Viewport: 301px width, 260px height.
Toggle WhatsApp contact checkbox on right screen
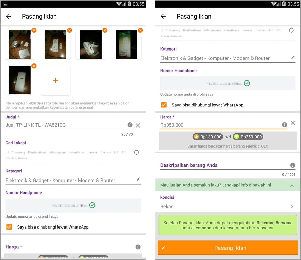point(164,105)
